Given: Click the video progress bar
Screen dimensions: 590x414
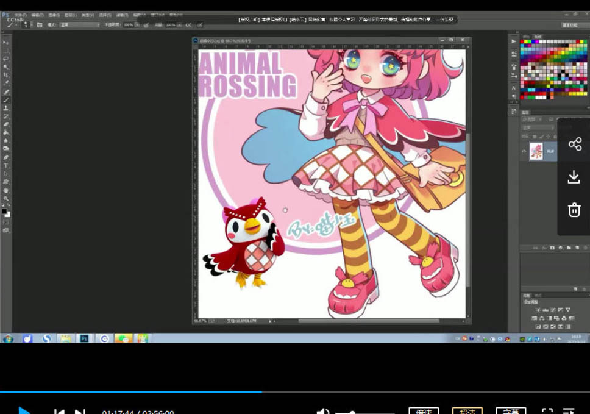Looking at the screenshot, I should pos(295,392).
